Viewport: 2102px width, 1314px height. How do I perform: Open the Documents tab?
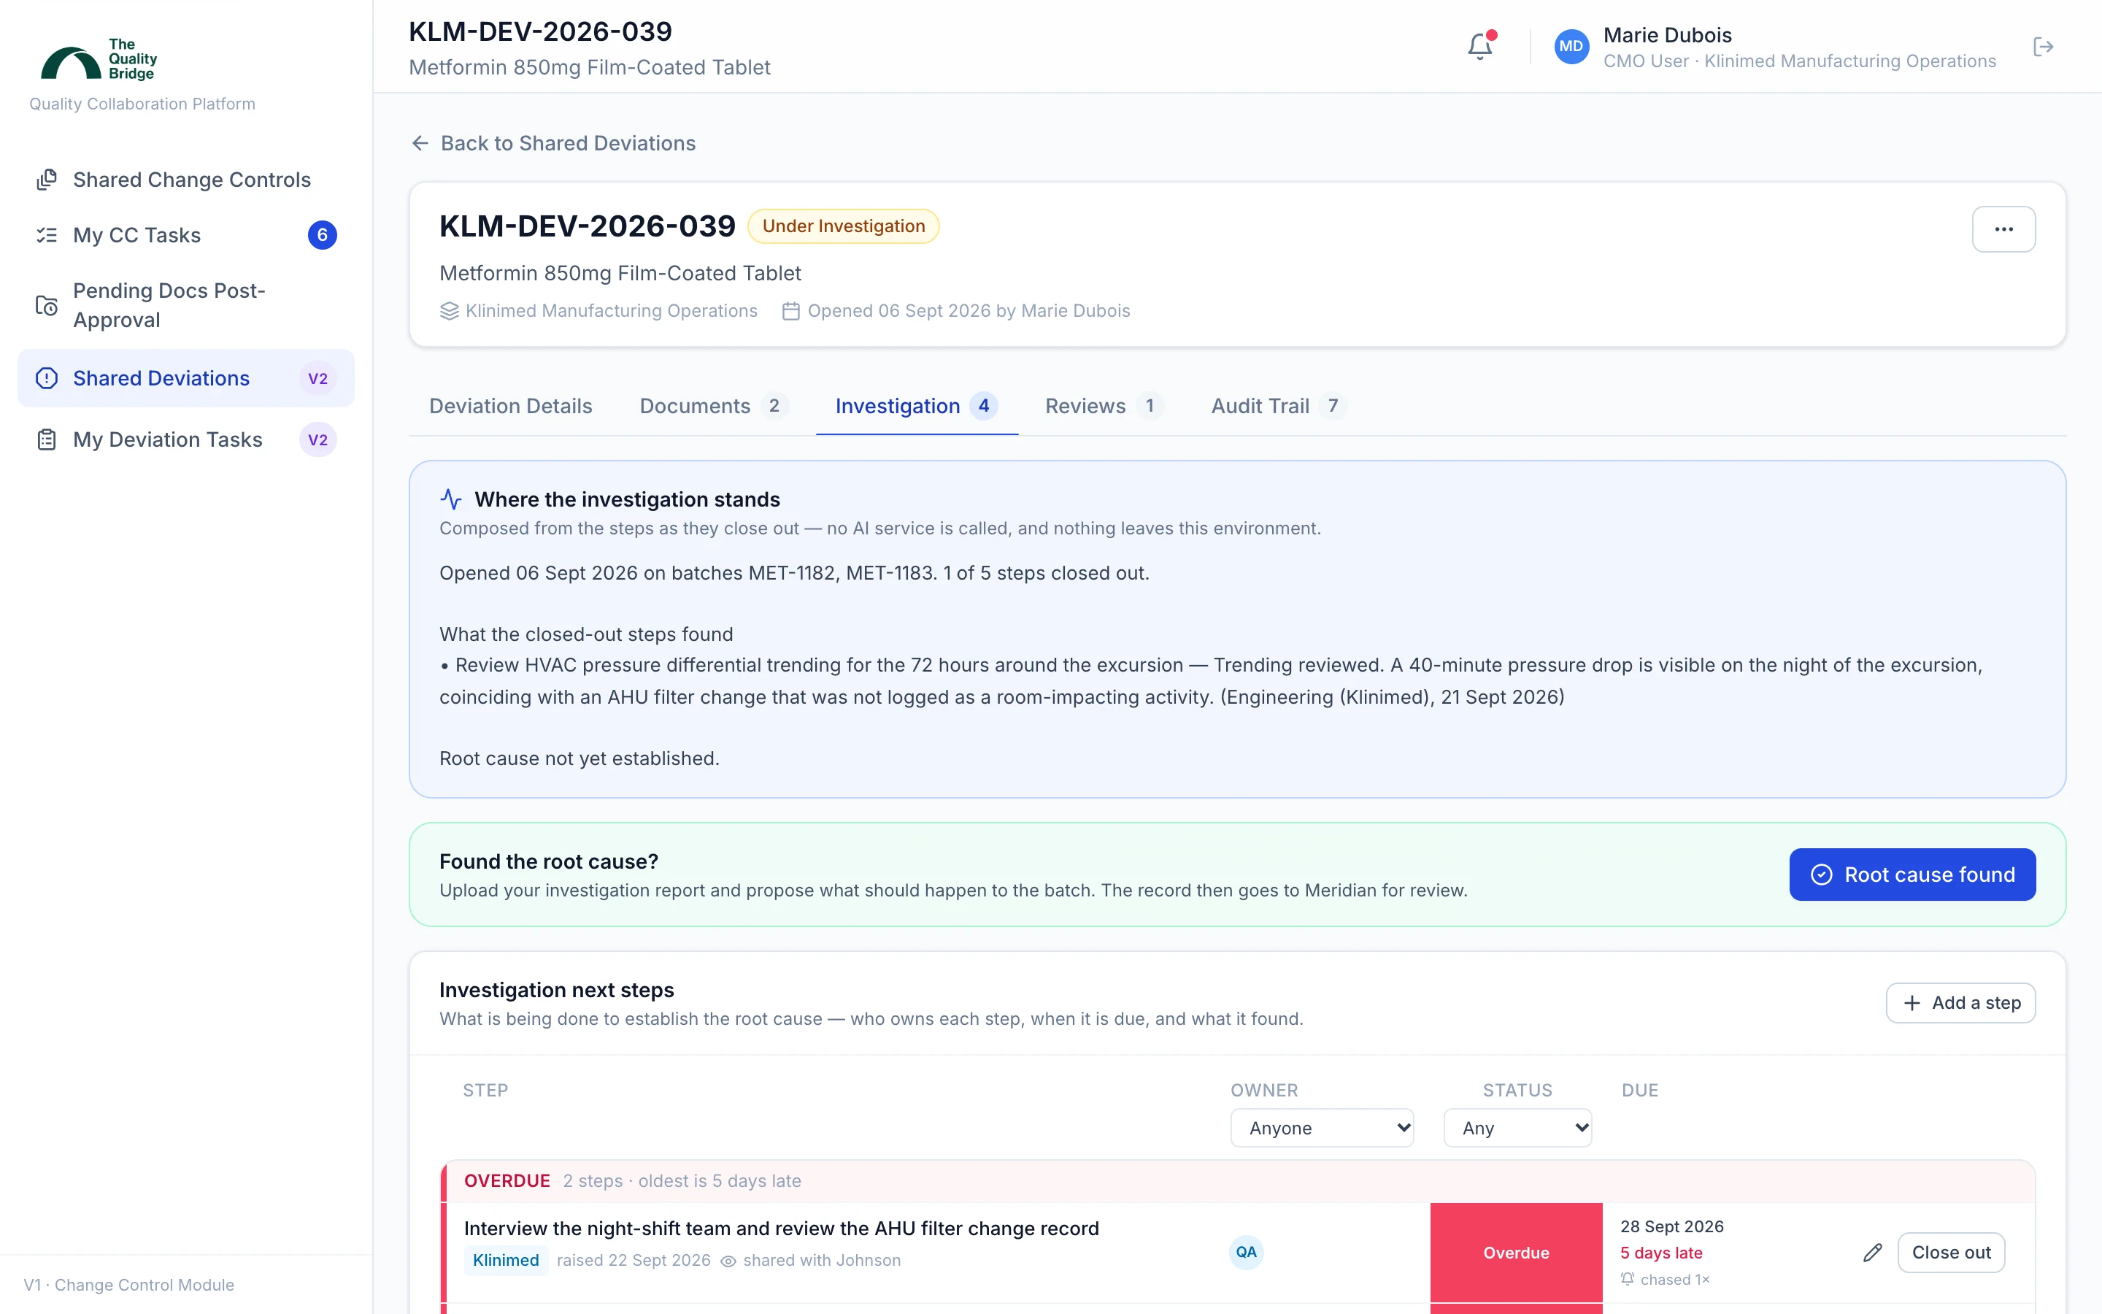(x=714, y=406)
